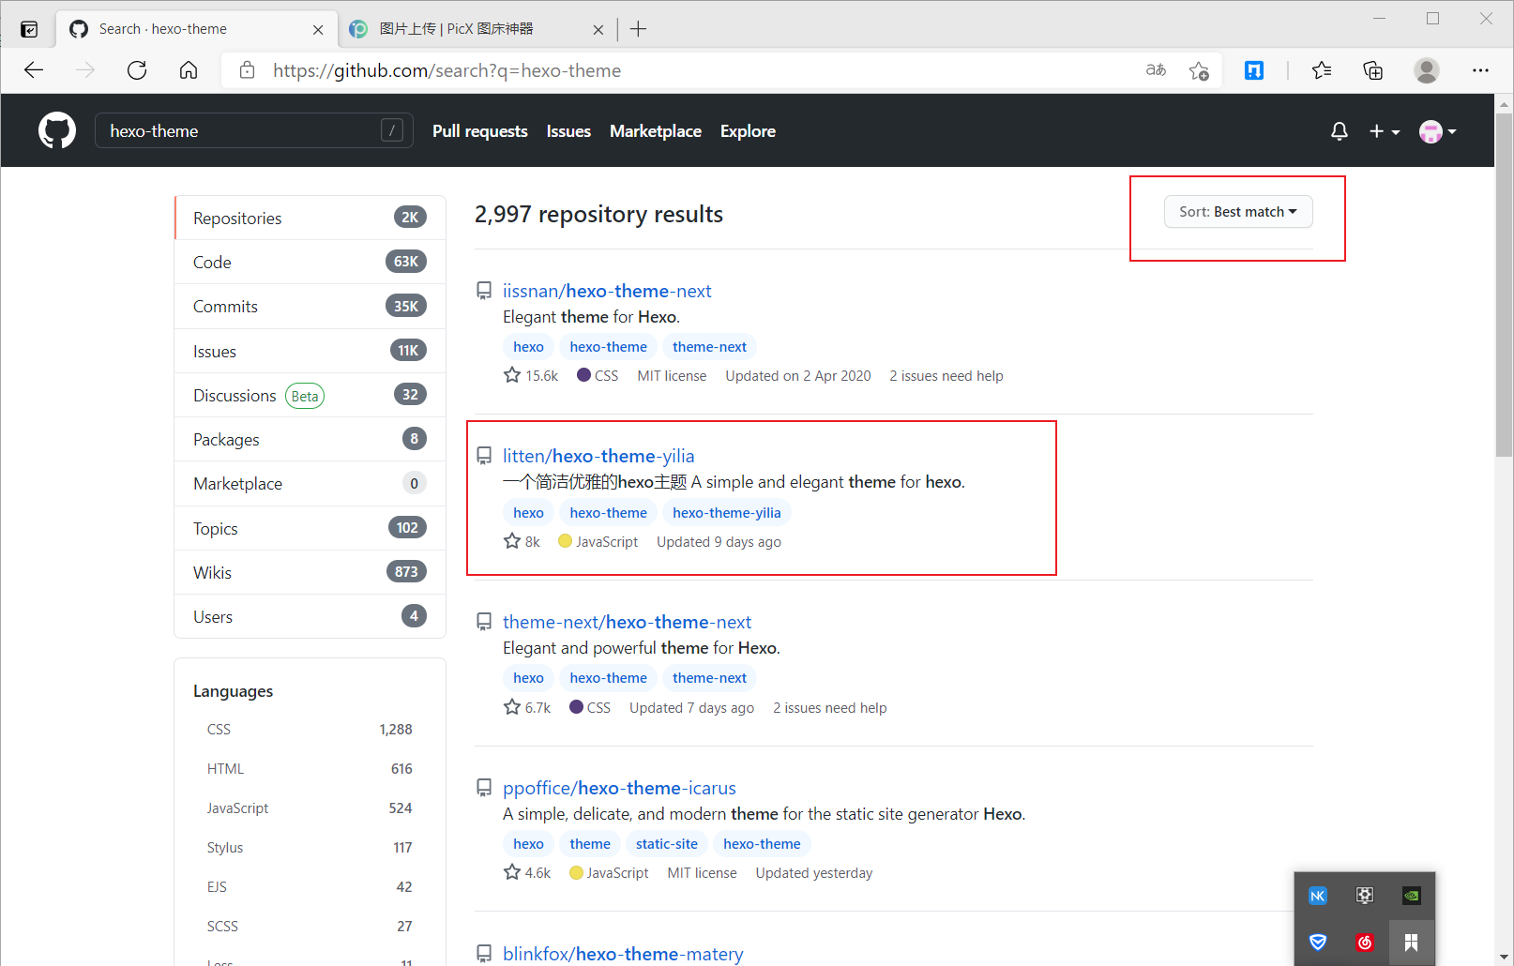Open the browser settings ellipsis menu

click(1480, 70)
